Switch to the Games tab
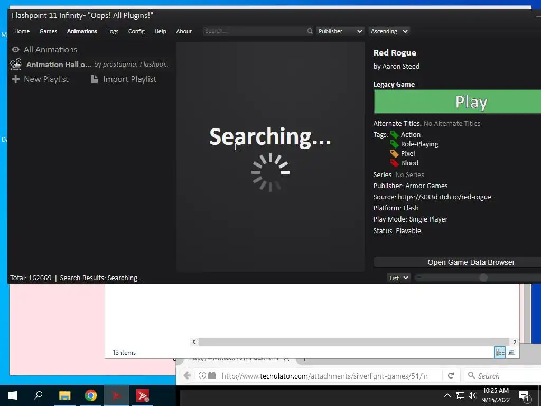The width and height of the screenshot is (541, 406). [x=48, y=31]
